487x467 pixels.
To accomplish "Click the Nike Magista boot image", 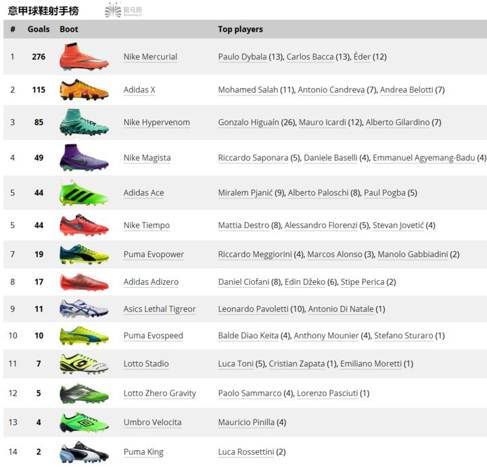I will [84, 158].
